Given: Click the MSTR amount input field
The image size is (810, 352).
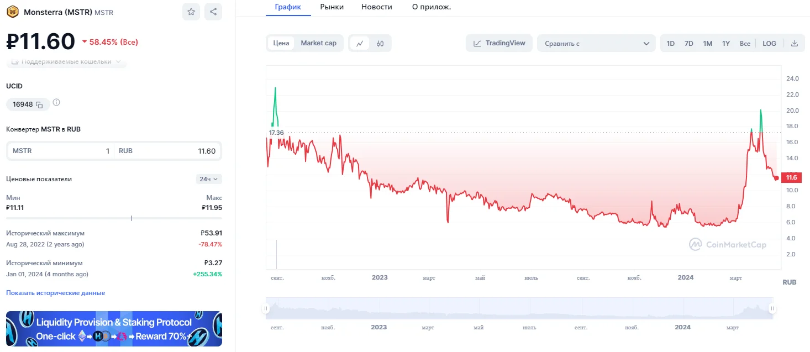Looking at the screenshot, I should tap(60, 151).
